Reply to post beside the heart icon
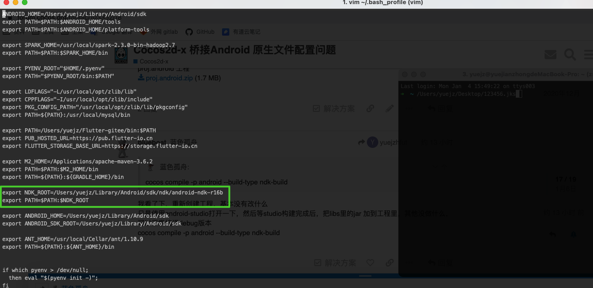This screenshot has height=288, width=593. pos(440,262)
